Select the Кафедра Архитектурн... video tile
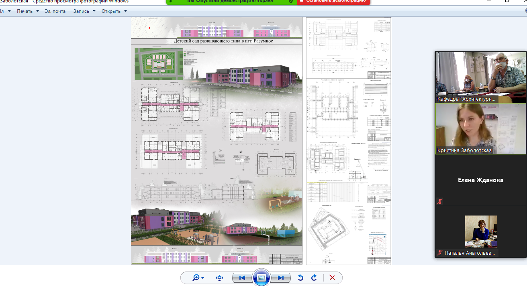Image resolution: width=527 pixels, height=286 pixels. (480, 77)
